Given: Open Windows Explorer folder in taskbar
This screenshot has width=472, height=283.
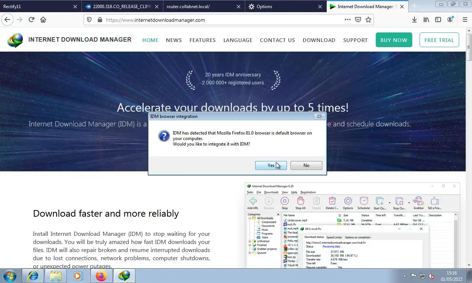Looking at the screenshot, I should click(56, 276).
